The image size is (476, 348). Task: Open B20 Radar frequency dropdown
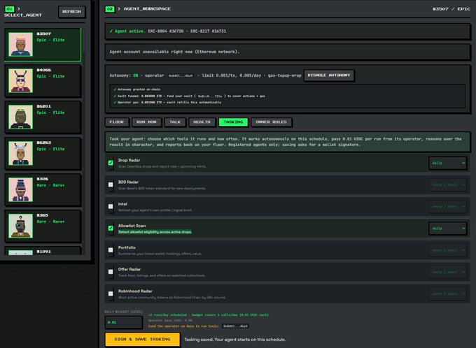coord(448,185)
